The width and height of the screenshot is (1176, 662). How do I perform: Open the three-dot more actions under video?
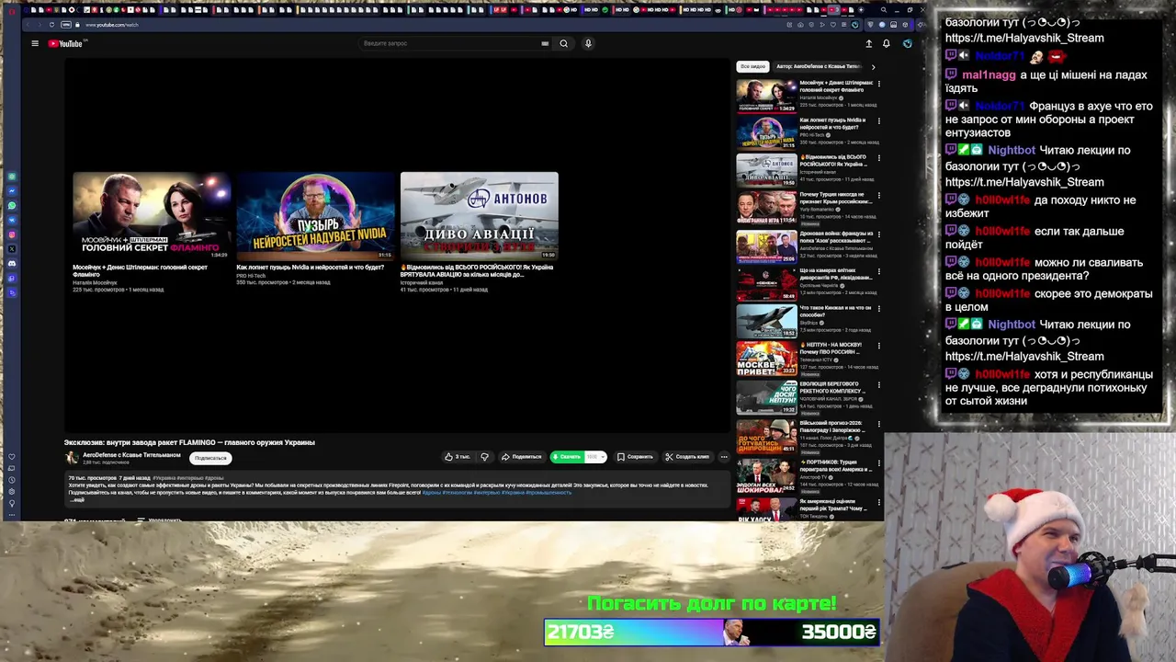pyautogui.click(x=724, y=457)
